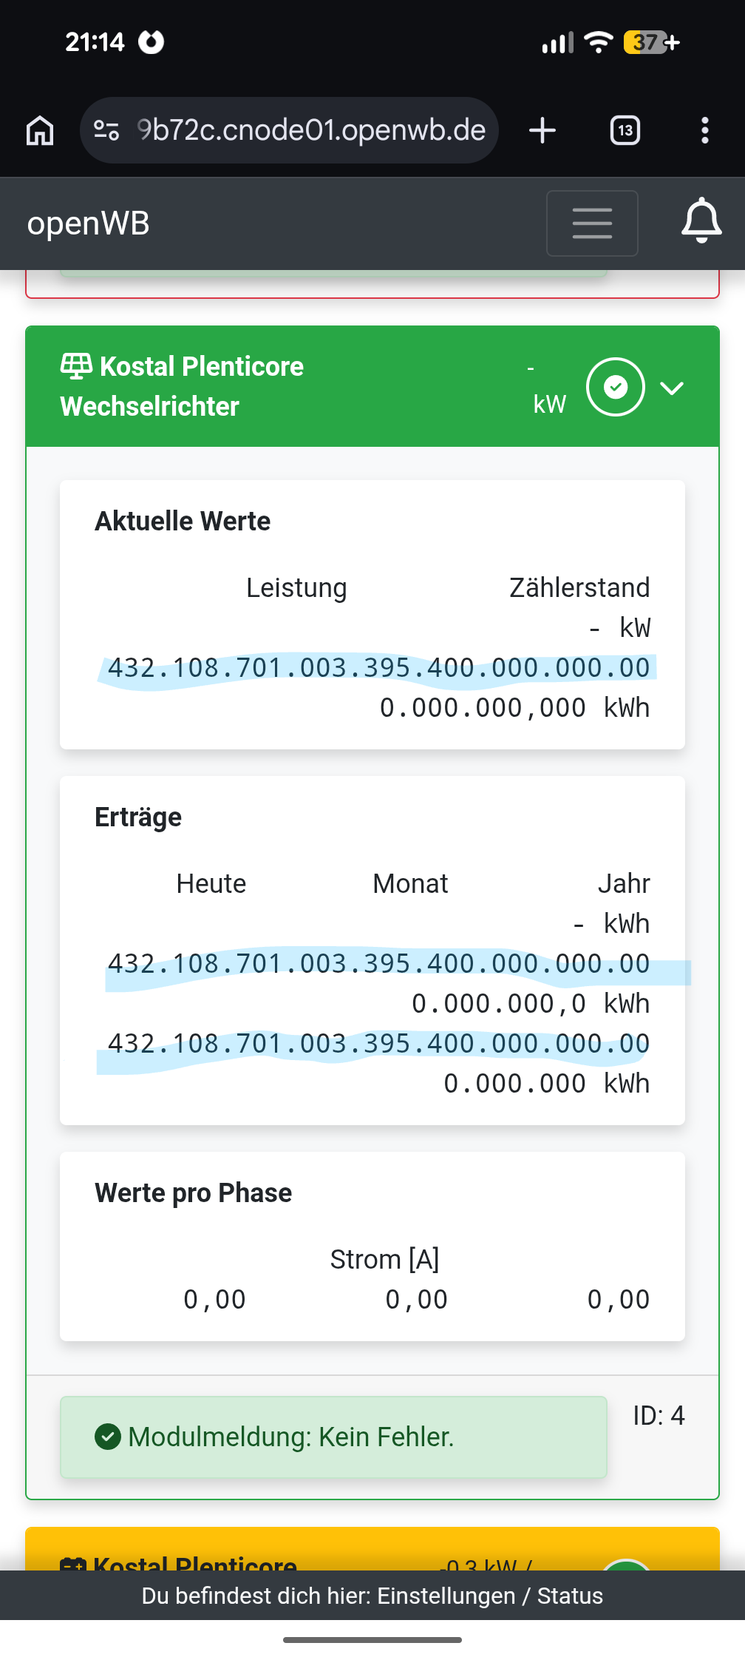This screenshot has height=1660, width=745.
Task: Click the Erträge card heading
Action: click(138, 817)
